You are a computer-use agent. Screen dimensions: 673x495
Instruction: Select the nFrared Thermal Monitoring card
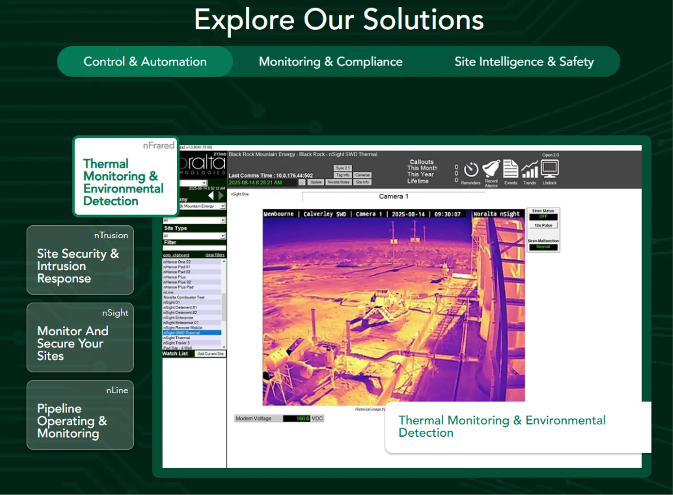tap(126, 177)
